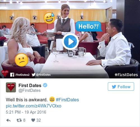Open the pic.twitter.com/z4Wk7VOlxo link

[x=34, y=106]
